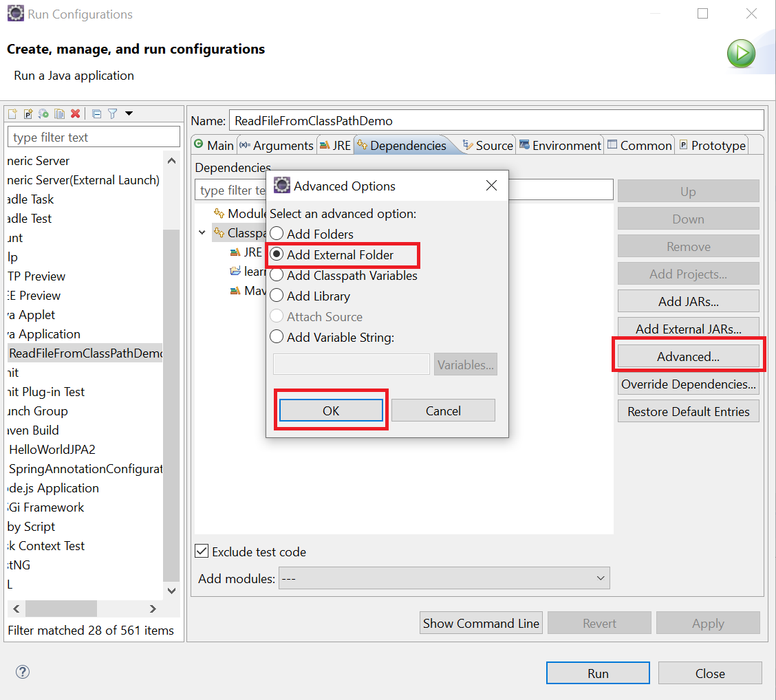This screenshot has height=700, width=776.
Task: Uncheck the Exclude test code checkbox
Action: pos(202,551)
